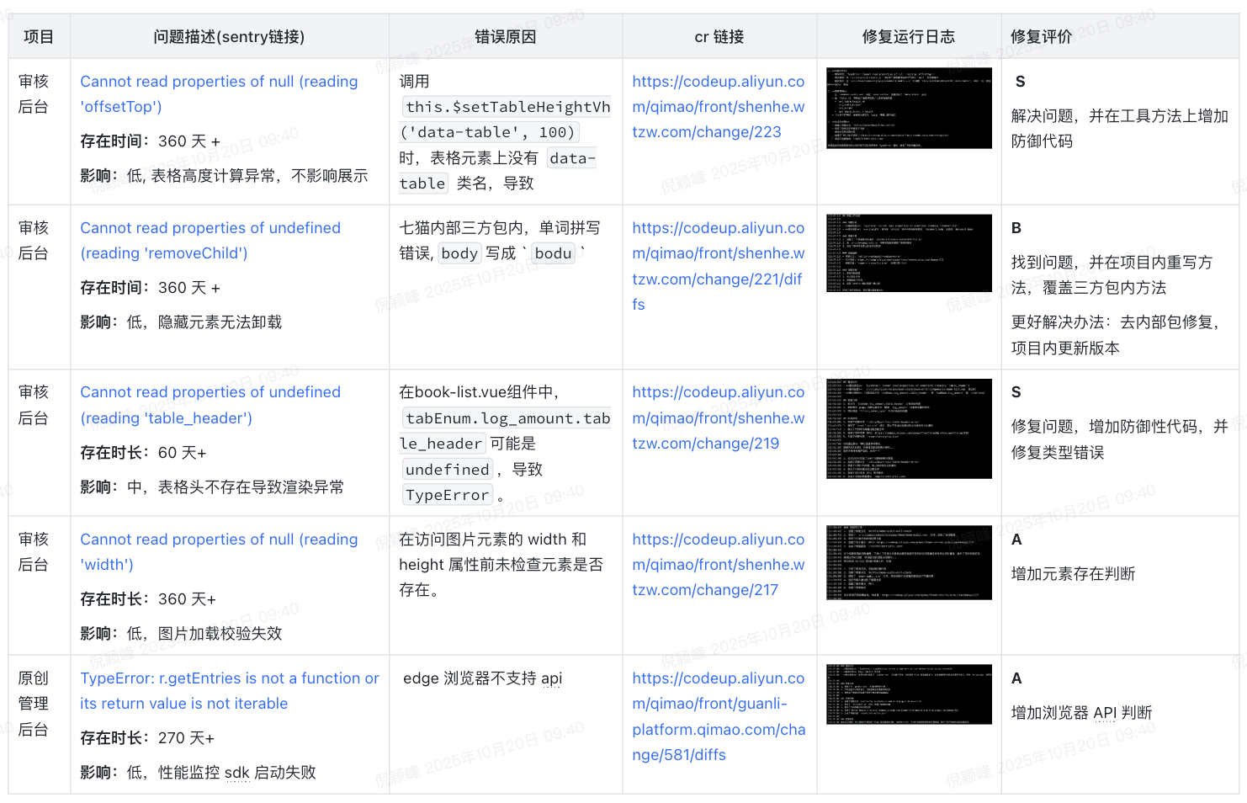Image resolution: width=1247 pixels, height=803 pixels.
Task: Open the guanli-platform change/581/diffs link
Action: pyautogui.click(x=718, y=717)
